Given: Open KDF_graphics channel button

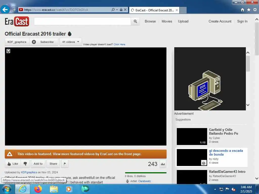Looking at the screenshot, I should [x=17, y=42].
